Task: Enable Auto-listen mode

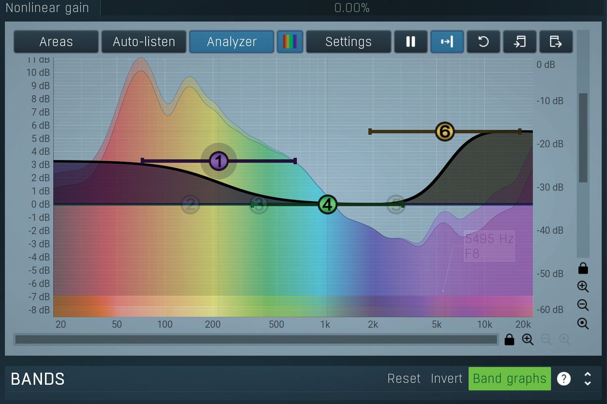Action: [144, 42]
